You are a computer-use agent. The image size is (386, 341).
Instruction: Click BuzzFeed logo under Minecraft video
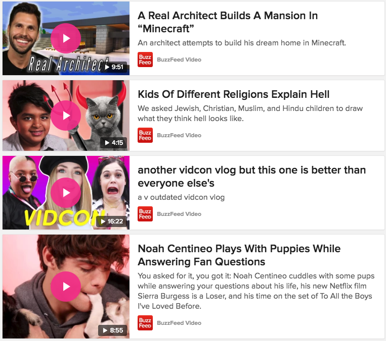coord(145,60)
